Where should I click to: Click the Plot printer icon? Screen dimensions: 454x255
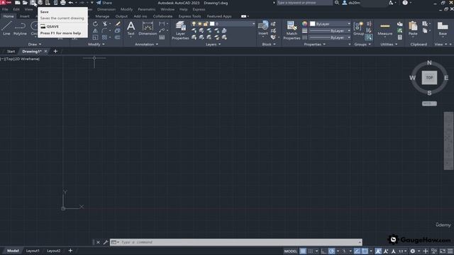tap(63, 3)
